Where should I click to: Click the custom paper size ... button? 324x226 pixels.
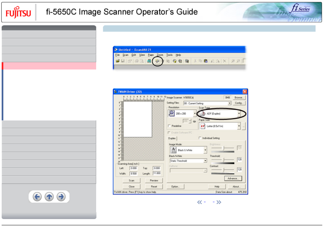tap(244, 126)
